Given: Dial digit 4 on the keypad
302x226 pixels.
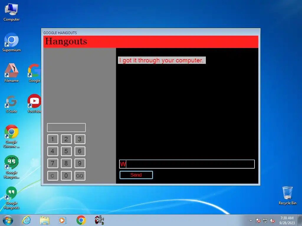Looking at the screenshot, I should click(52, 151).
